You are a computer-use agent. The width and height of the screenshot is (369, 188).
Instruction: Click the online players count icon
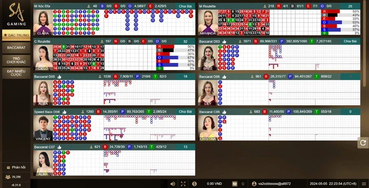point(8,177)
